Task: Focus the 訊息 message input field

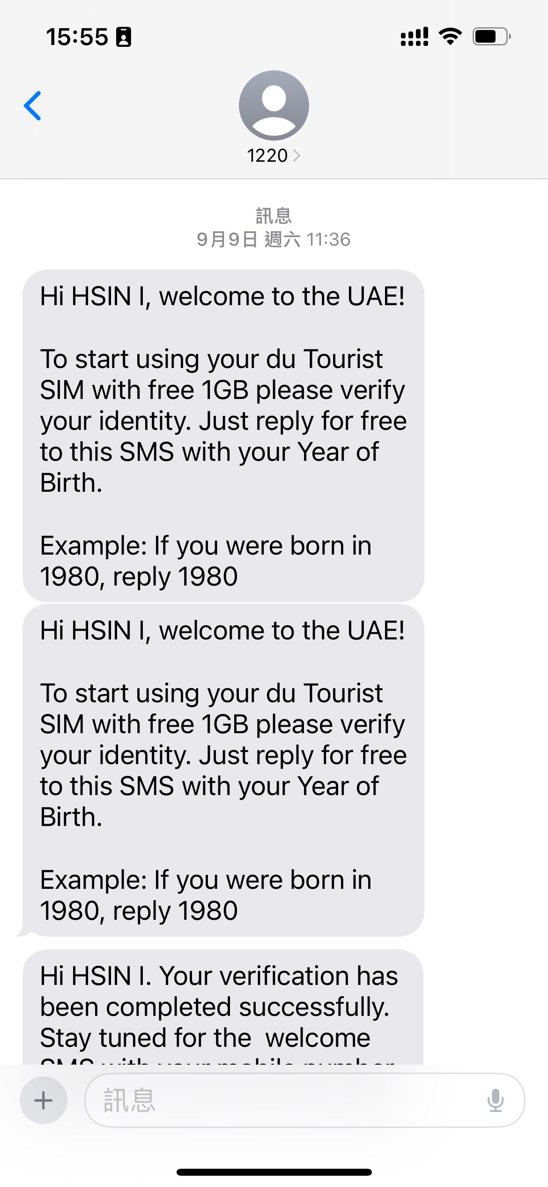Action: click(x=290, y=1100)
